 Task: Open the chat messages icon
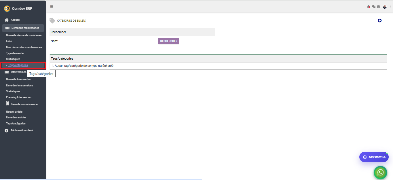[x=373, y=7]
